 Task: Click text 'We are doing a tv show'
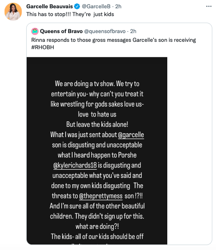(x=85, y=84)
